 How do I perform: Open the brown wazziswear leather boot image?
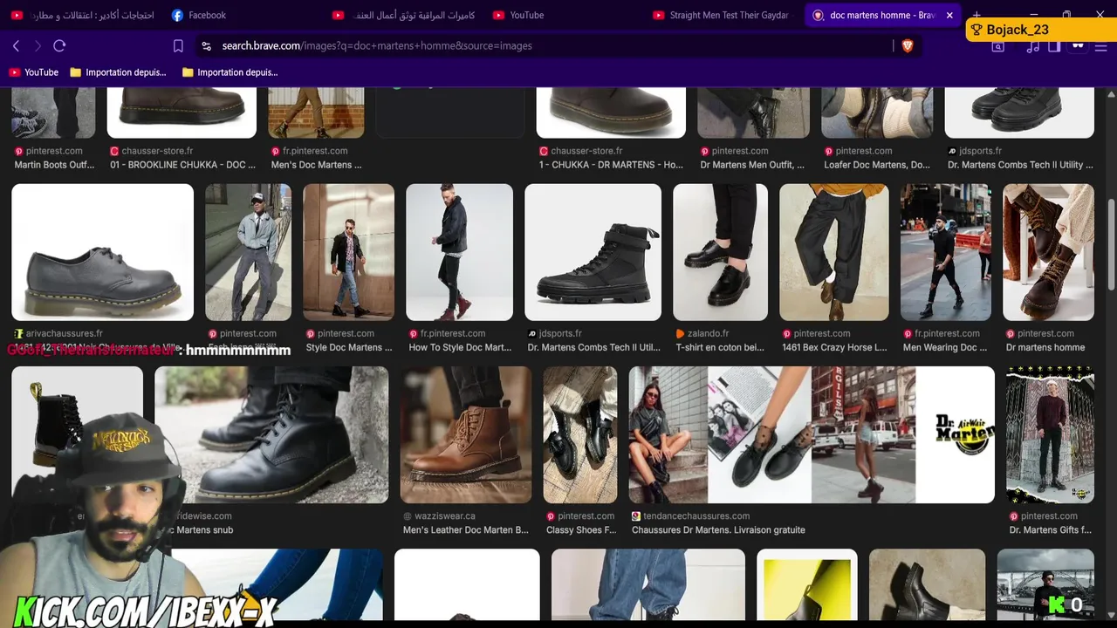pyautogui.click(x=465, y=434)
